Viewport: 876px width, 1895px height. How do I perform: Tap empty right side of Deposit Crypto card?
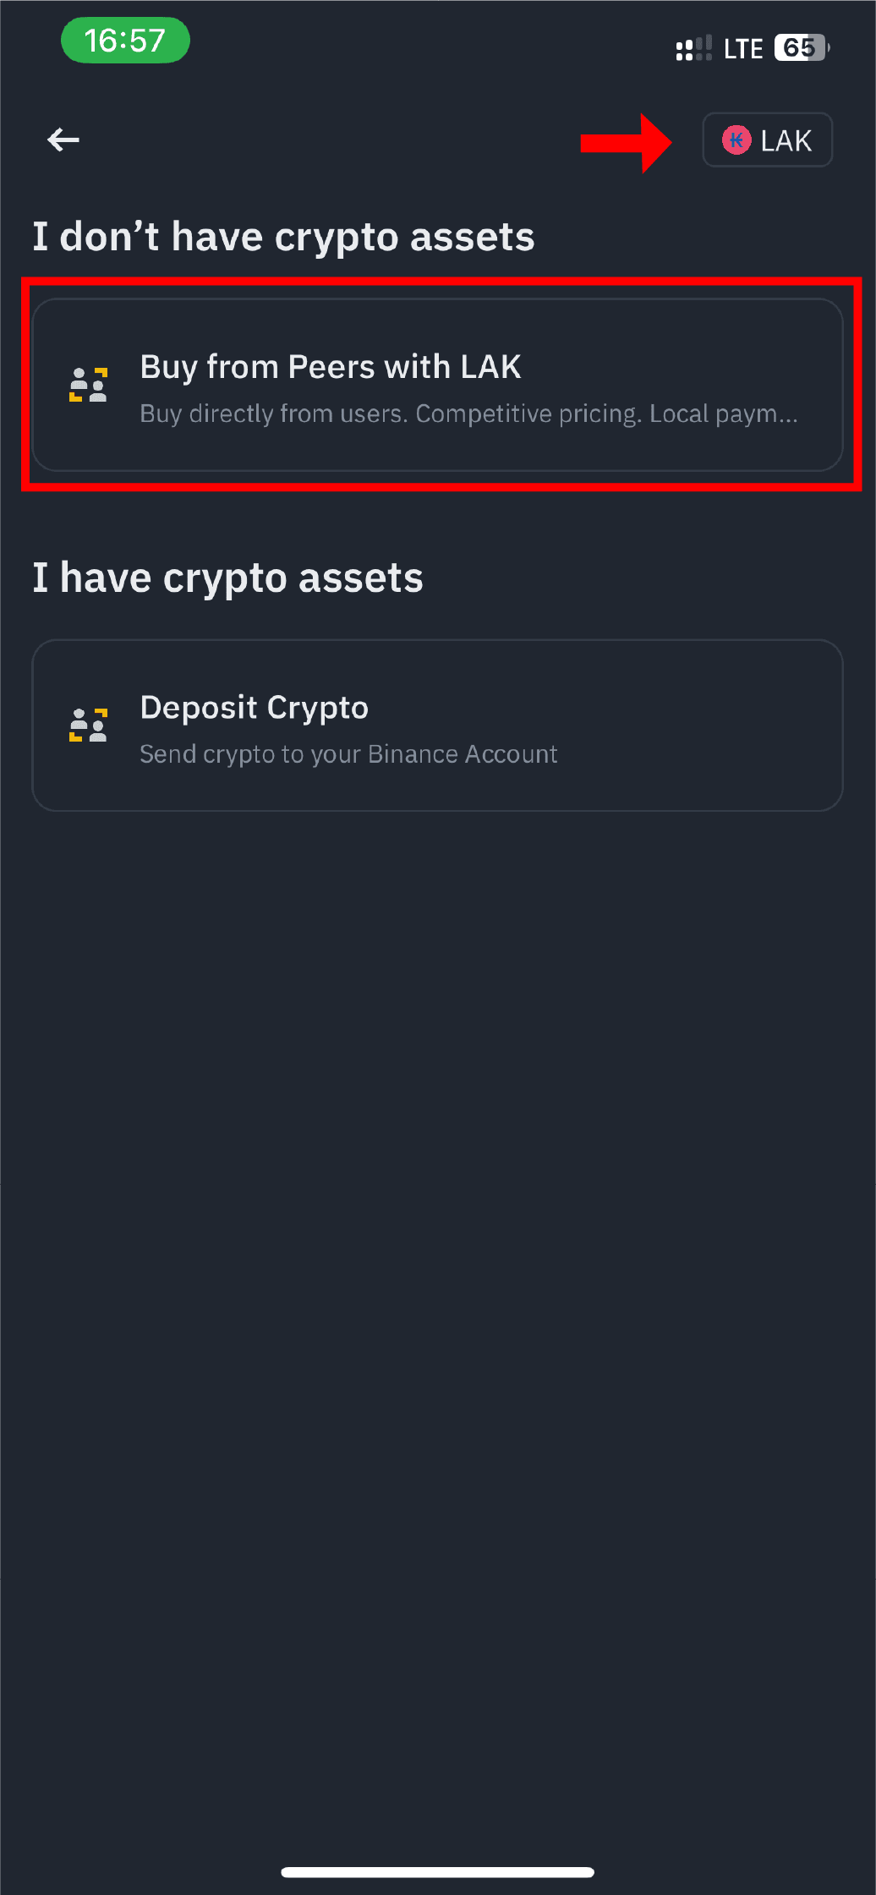tap(719, 726)
